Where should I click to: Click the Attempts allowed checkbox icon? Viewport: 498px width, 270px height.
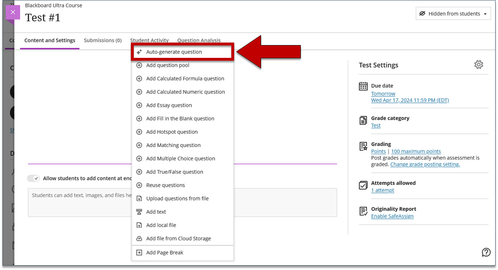tap(363, 185)
